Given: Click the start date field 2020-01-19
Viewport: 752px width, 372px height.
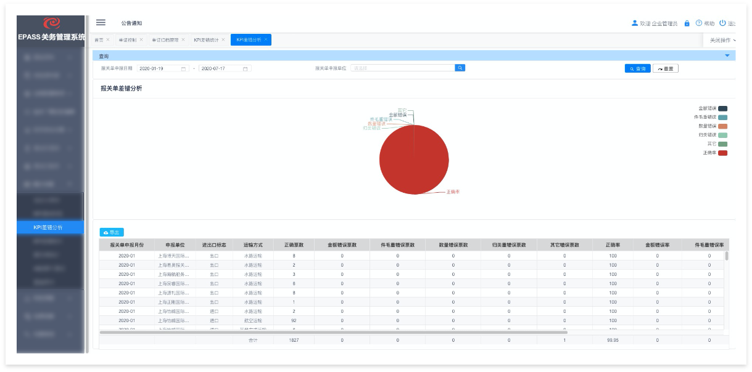Looking at the screenshot, I should [163, 68].
